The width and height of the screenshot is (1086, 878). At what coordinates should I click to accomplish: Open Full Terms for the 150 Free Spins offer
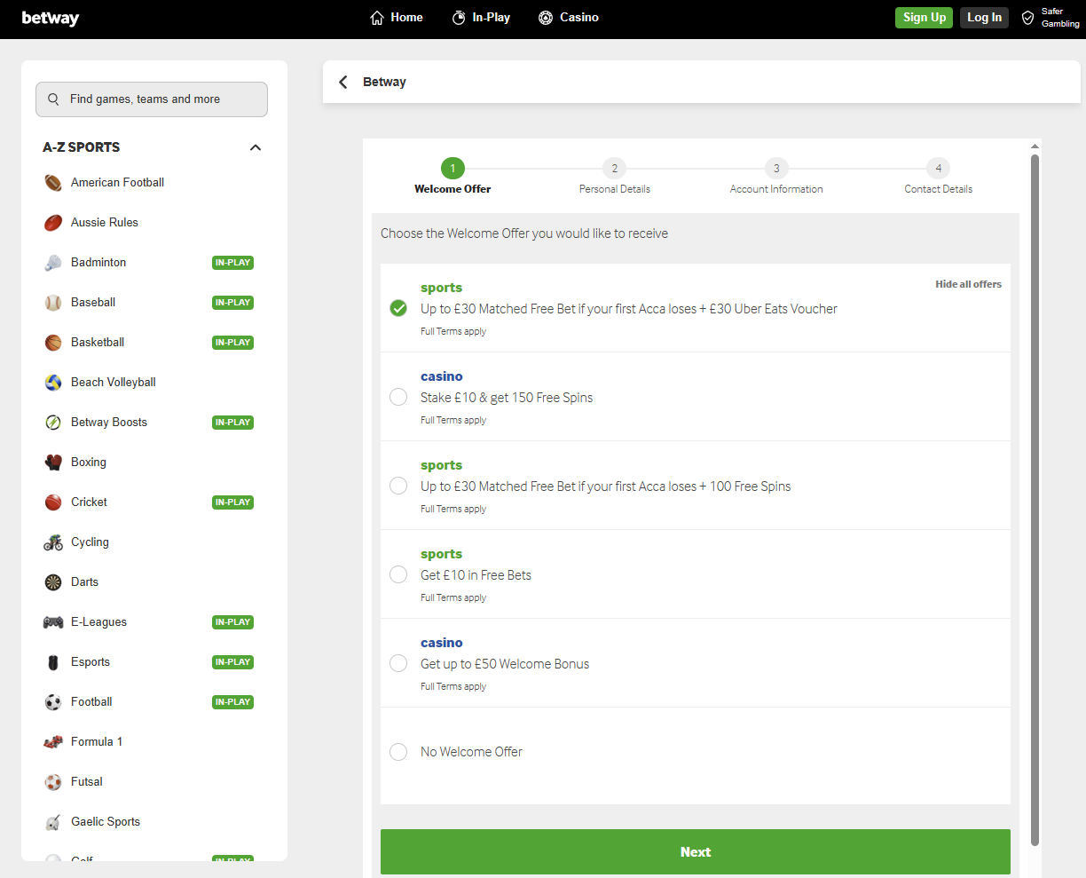click(453, 420)
